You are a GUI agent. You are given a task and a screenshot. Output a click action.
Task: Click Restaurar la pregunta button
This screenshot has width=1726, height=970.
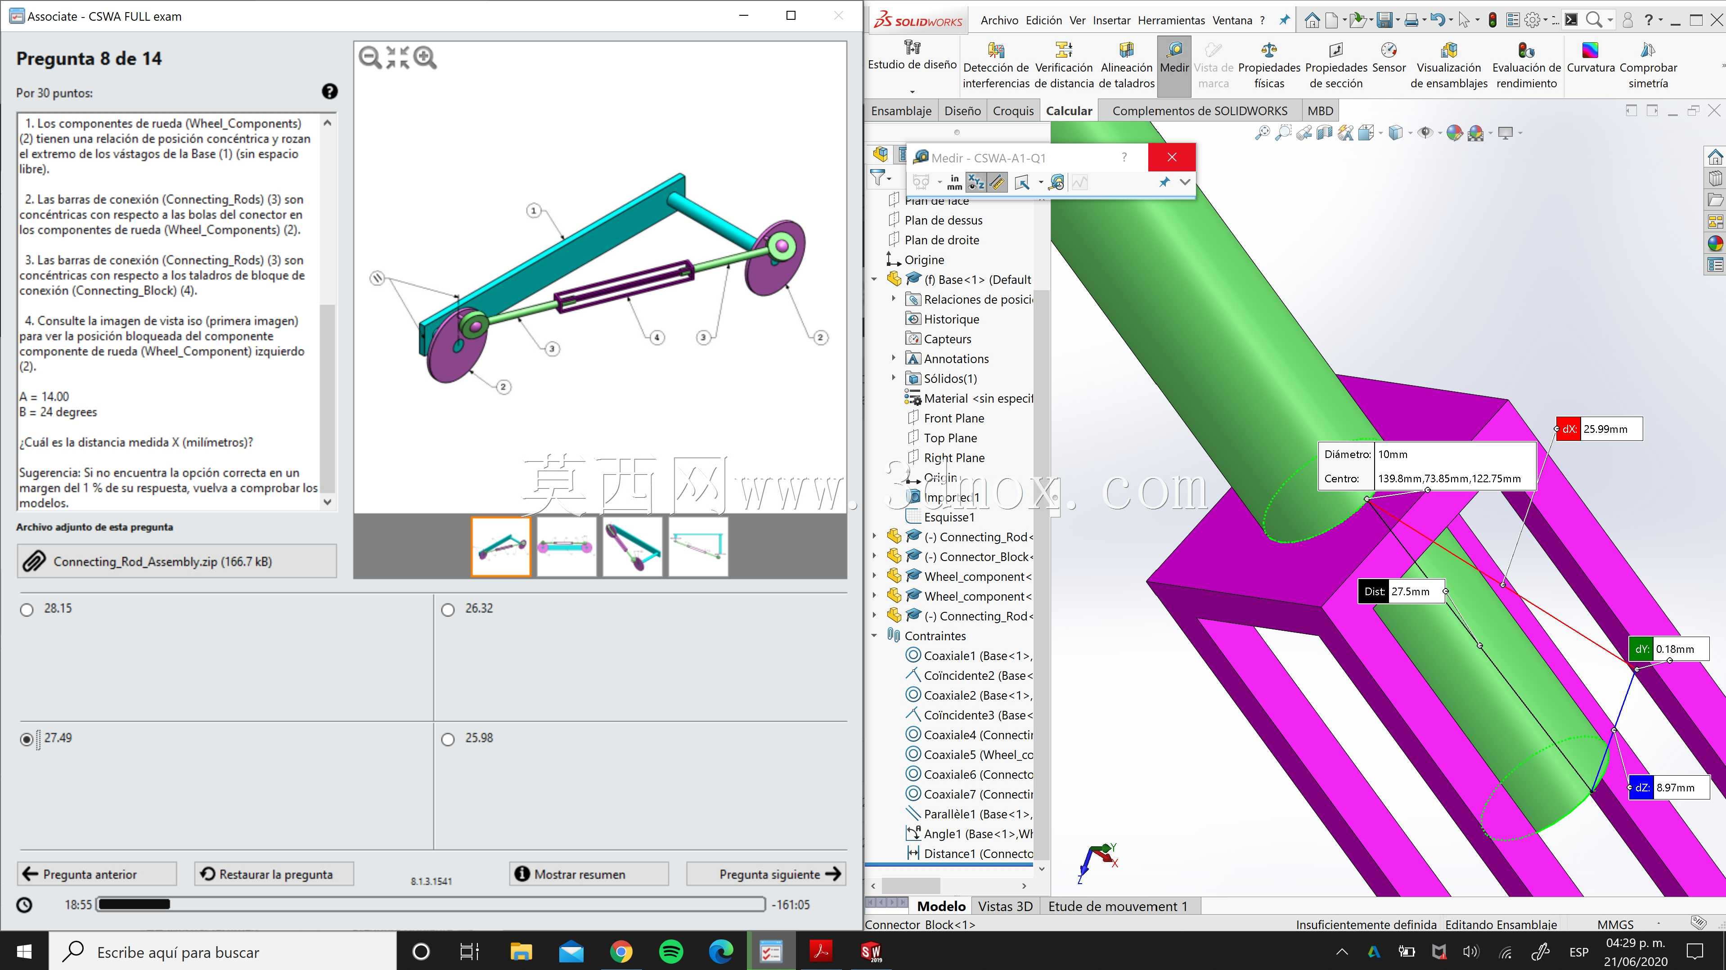pos(274,874)
